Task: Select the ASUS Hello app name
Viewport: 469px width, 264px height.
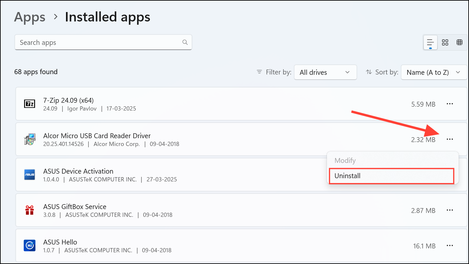Action: [x=60, y=242]
